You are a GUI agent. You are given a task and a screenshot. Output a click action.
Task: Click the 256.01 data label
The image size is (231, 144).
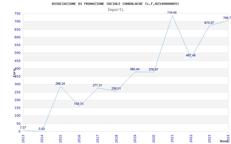click(116, 89)
